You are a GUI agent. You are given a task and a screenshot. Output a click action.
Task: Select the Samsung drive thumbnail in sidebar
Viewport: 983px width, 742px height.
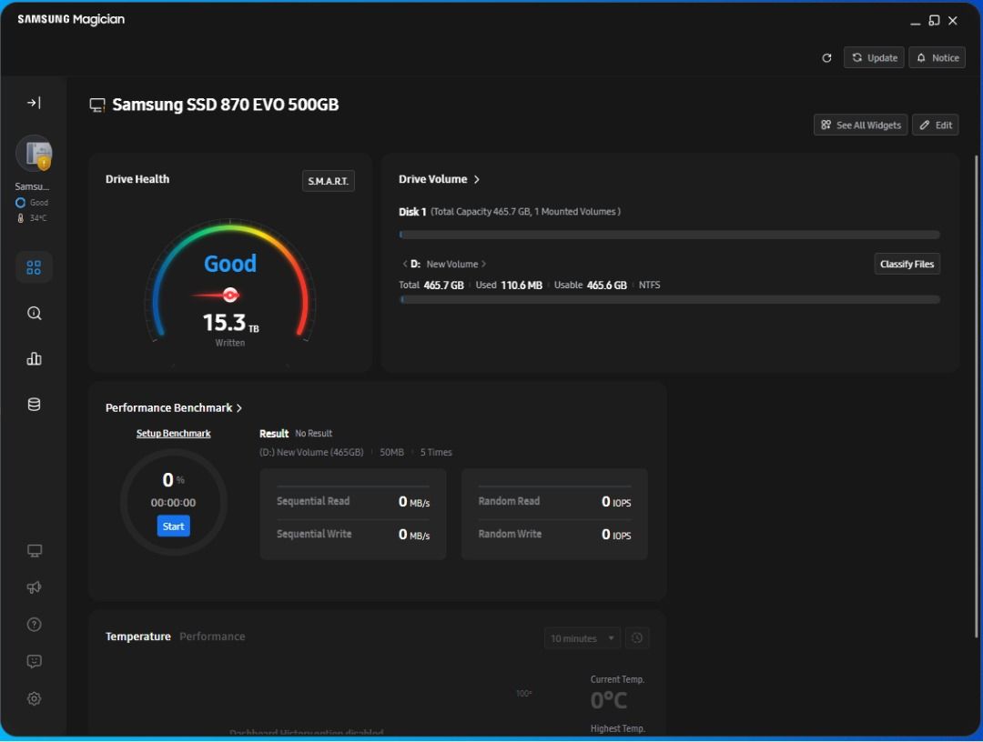click(x=34, y=154)
